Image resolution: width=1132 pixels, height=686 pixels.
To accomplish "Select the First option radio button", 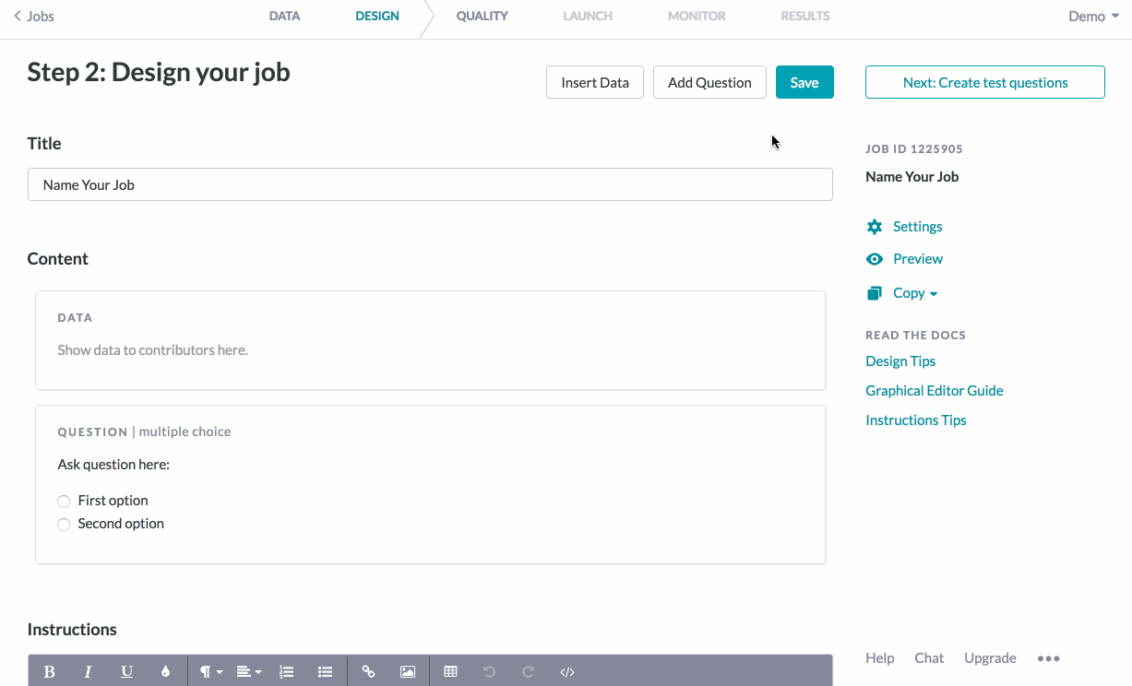I will pyautogui.click(x=64, y=502).
